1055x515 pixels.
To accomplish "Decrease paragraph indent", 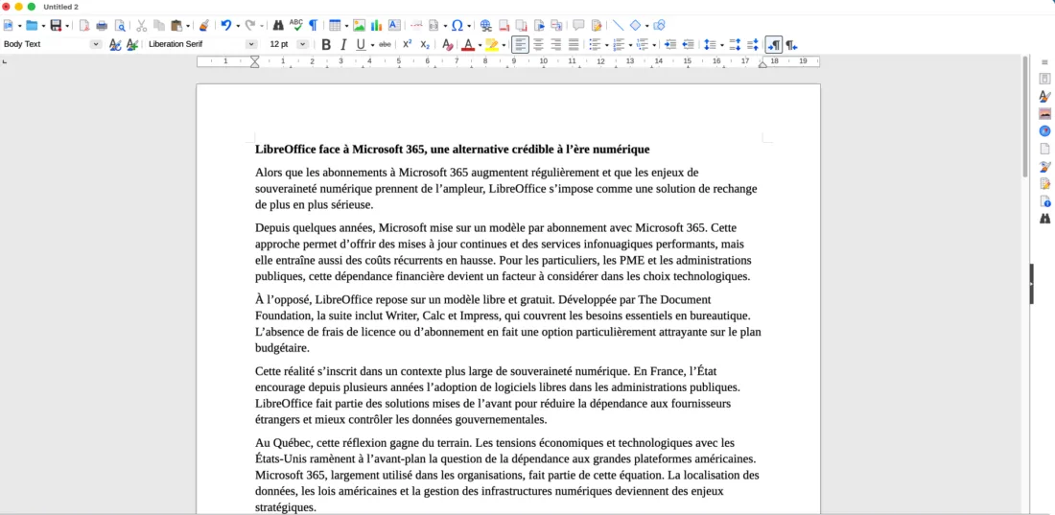I will point(688,44).
